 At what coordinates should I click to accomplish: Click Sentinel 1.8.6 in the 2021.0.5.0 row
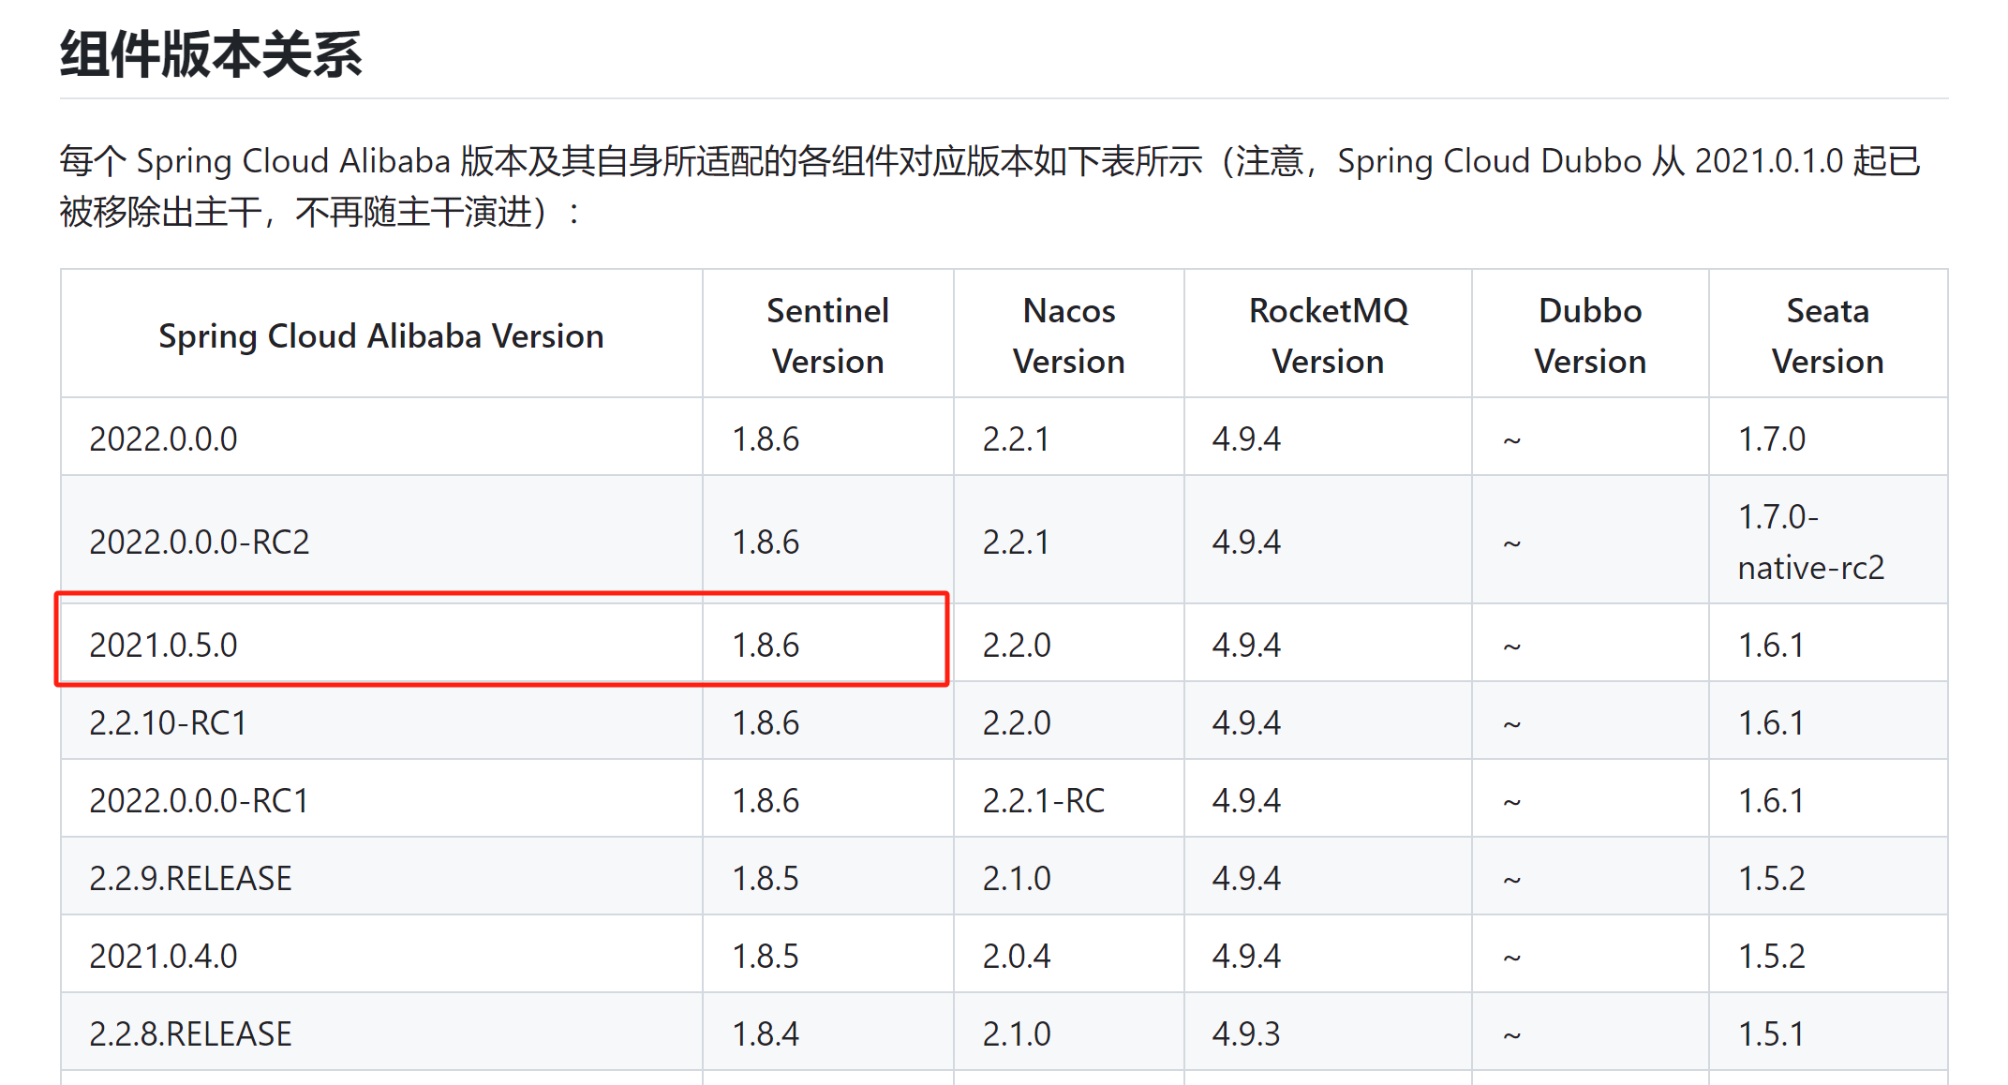[x=828, y=644]
